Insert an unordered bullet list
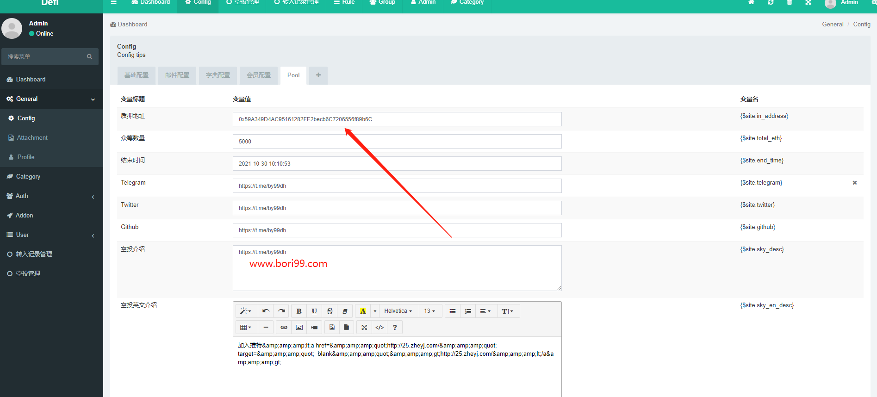This screenshot has height=397, width=877. [453, 311]
